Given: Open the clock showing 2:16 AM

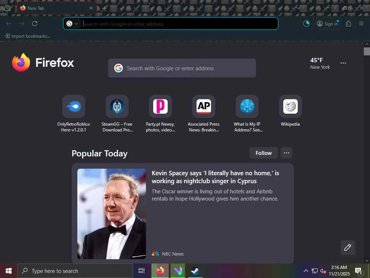Looking at the screenshot, I should (x=339, y=271).
